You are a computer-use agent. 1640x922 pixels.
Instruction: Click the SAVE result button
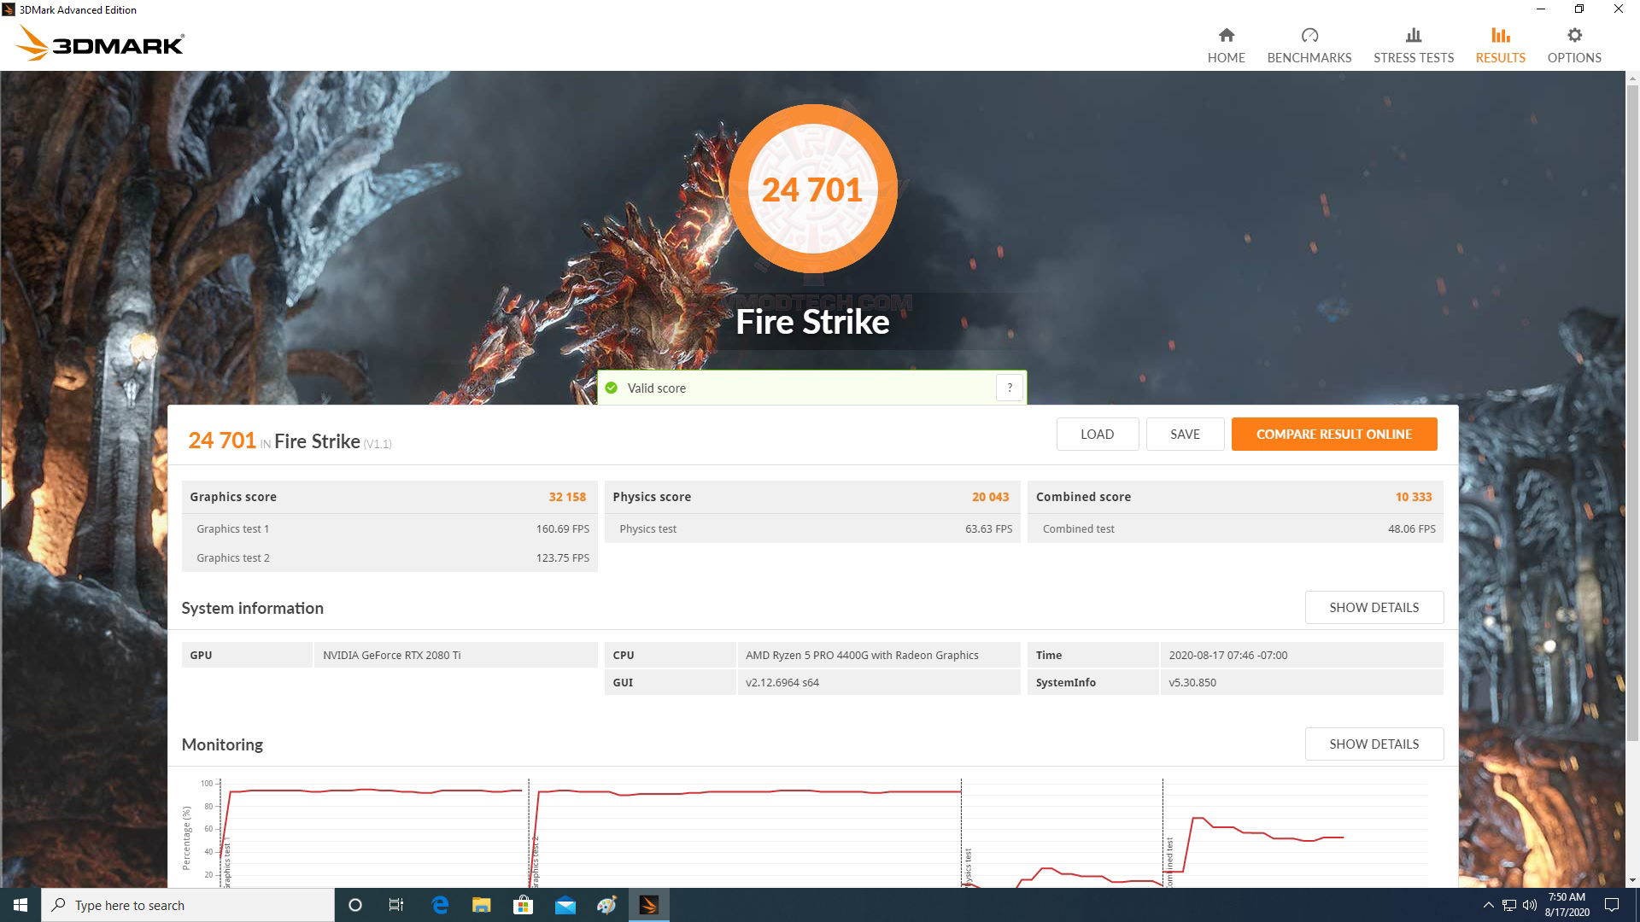(x=1185, y=434)
